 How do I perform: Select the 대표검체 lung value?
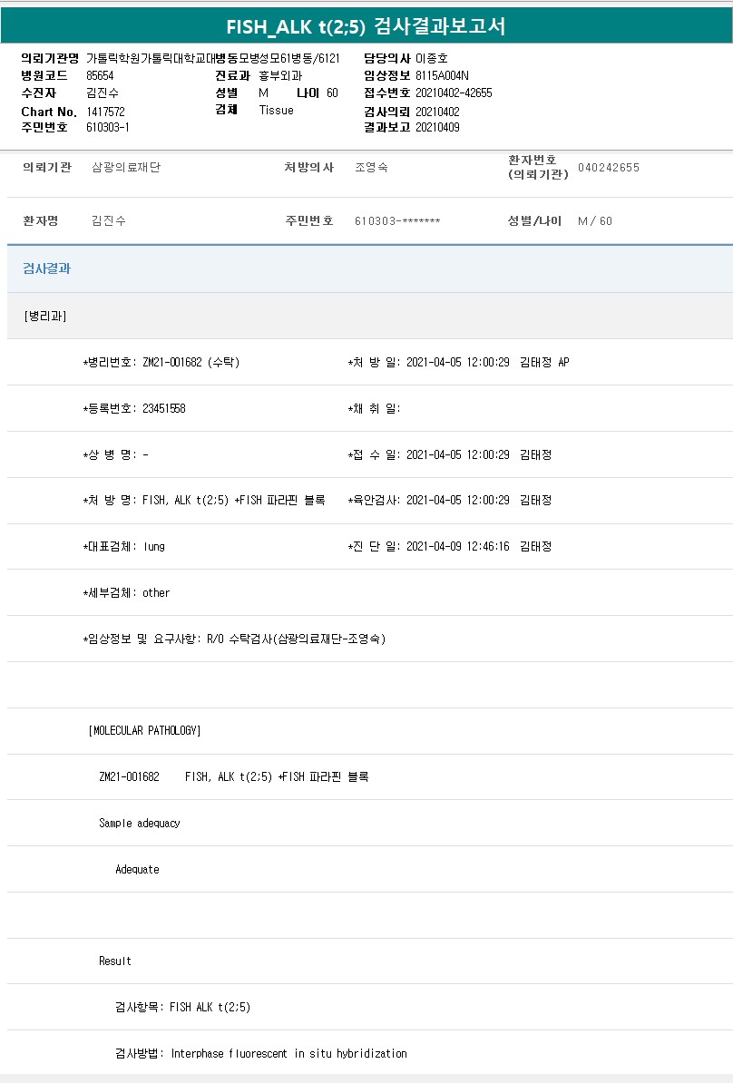pos(154,547)
